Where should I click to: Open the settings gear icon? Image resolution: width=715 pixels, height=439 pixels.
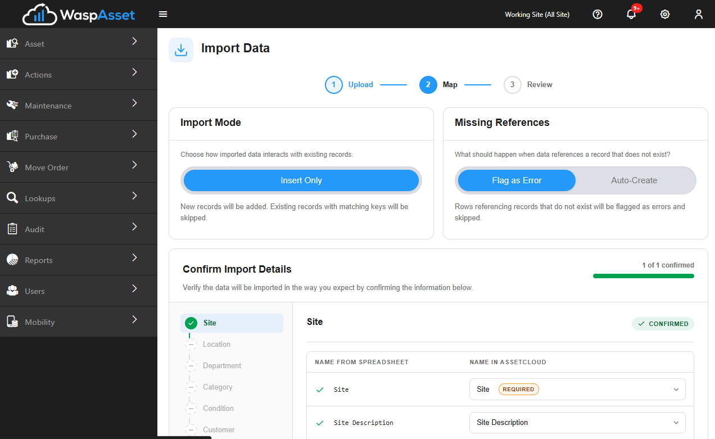pyautogui.click(x=665, y=14)
